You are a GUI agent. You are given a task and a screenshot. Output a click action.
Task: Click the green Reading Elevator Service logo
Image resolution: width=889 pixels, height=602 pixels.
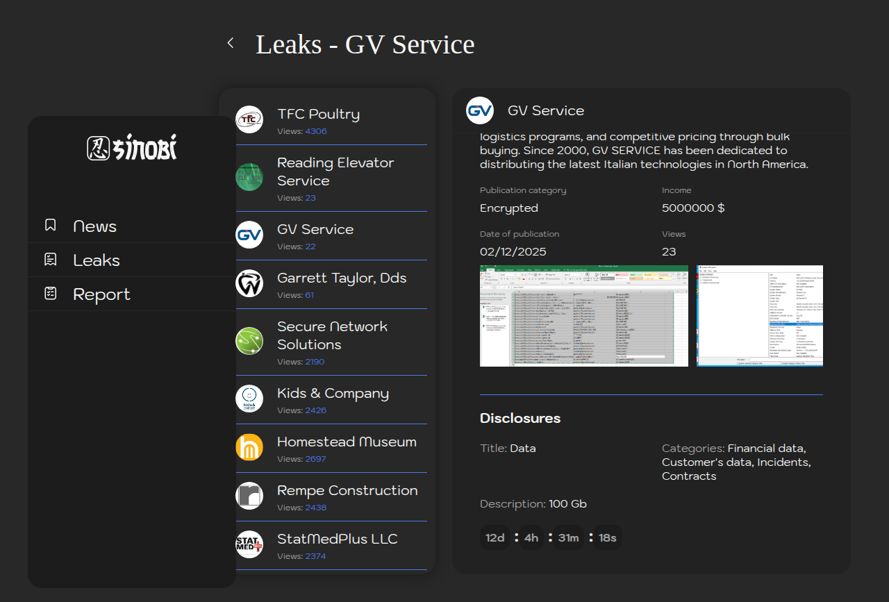[249, 177]
